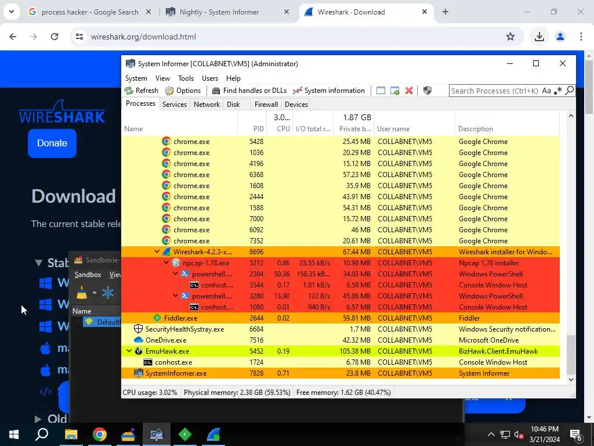Switch to the Services tab
The image size is (594, 446).
pos(174,105)
